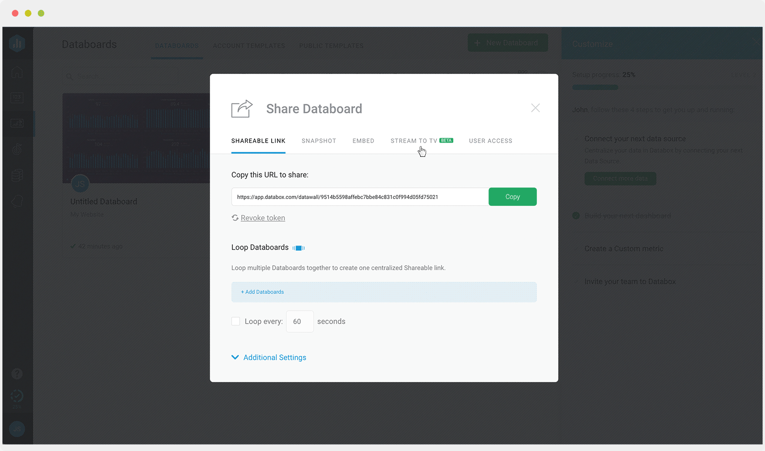Open the Stream to TV tab
The image size is (765, 451).
point(422,141)
